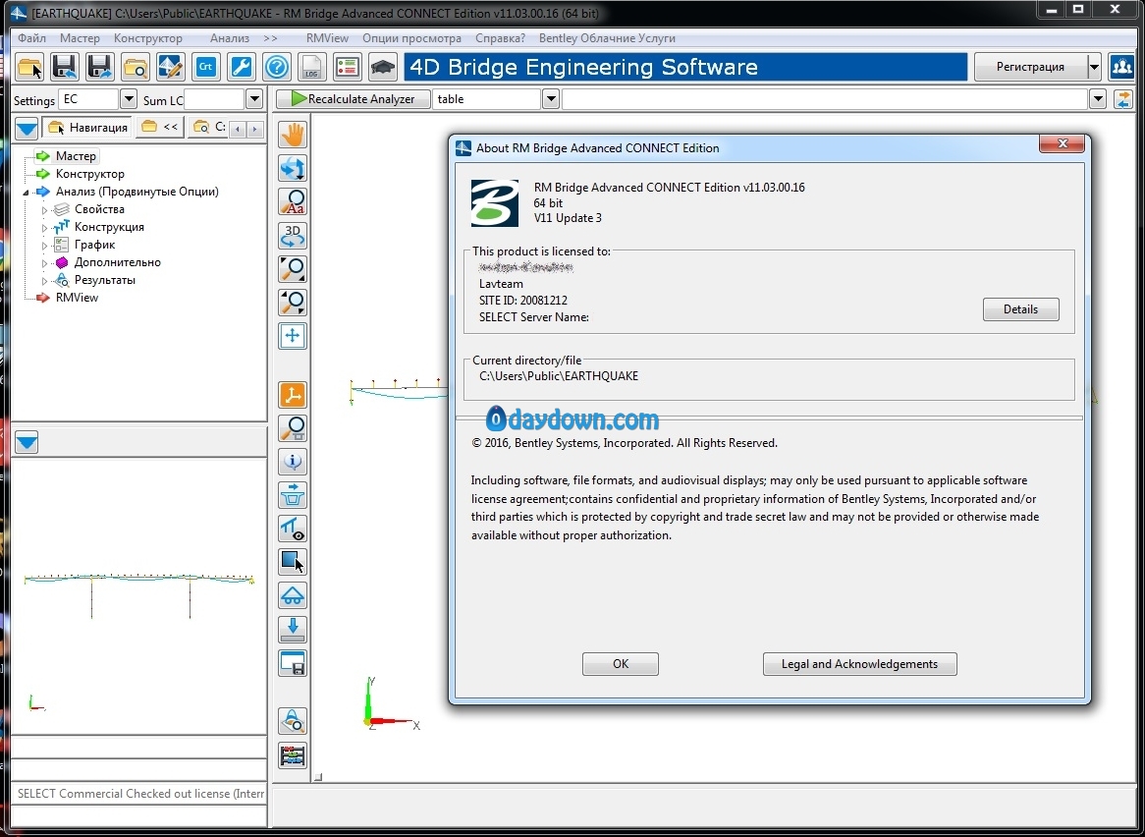Screen dimensions: 1145x837
Task: Click the save with left arrow icon
Action: [x=65, y=67]
